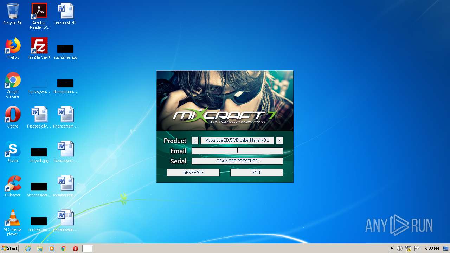
Task: Select niceconsider... file icon
Action: 39,190
